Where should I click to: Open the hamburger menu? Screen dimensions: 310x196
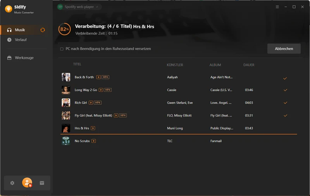tap(277, 7)
